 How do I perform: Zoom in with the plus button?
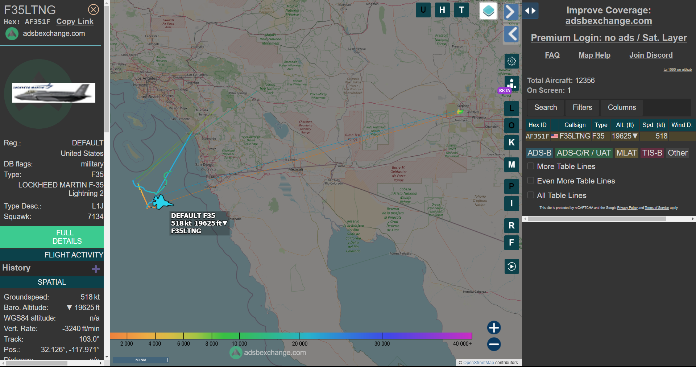pos(494,327)
